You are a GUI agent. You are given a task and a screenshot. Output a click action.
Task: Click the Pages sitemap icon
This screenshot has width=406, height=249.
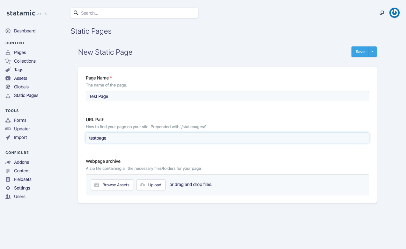click(x=8, y=52)
